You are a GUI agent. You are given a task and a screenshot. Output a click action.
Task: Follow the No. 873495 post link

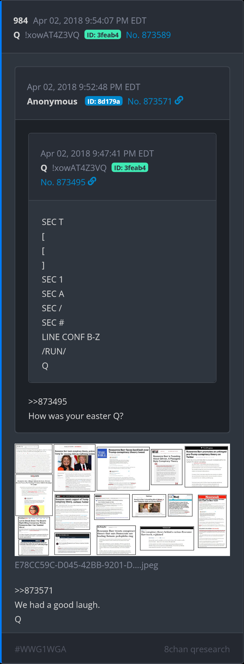[63, 182]
